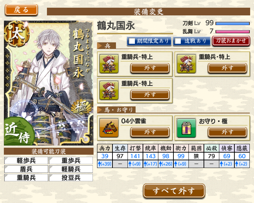This screenshot has width=254, height=203.
Task: Click the 戻る back button
Action: point(21,10)
